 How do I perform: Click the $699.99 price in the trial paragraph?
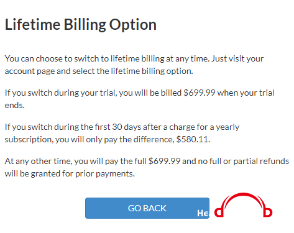[x=200, y=93]
